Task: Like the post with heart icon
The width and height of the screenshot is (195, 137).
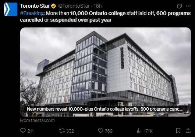Action: coord(100,131)
